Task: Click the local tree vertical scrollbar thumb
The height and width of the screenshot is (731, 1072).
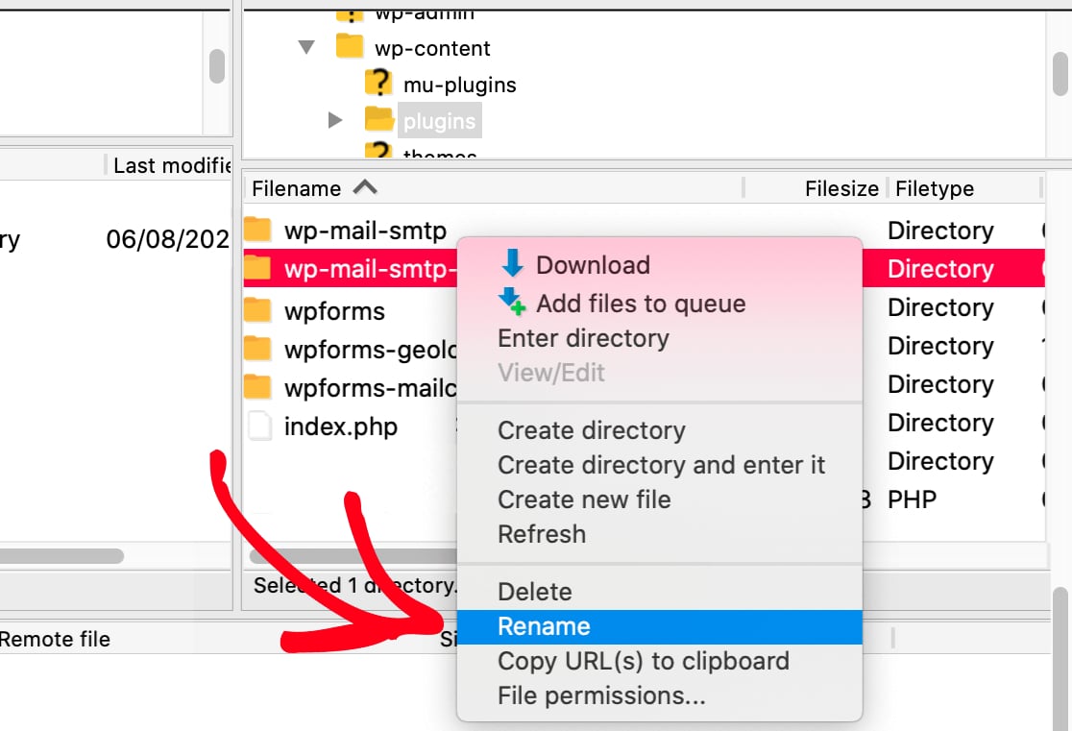Action: [x=217, y=65]
